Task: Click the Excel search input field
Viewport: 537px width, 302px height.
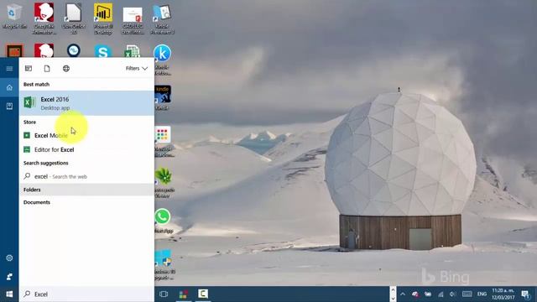Action: (86, 294)
